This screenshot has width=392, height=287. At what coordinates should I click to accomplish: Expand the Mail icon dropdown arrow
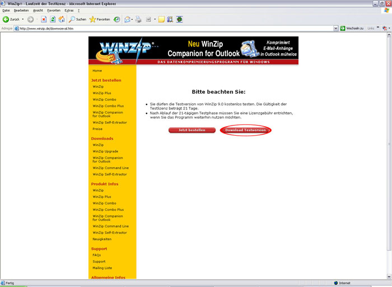tap(132, 19)
